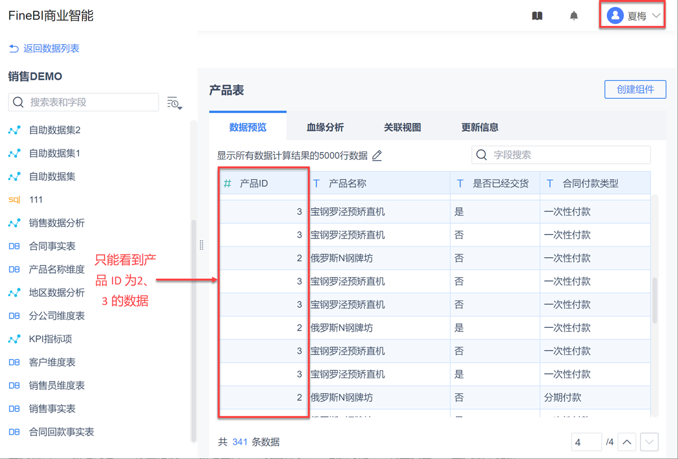Click the self-service icon of 自助数据集2
Viewport: 678px width, 459px height.
[x=15, y=130]
